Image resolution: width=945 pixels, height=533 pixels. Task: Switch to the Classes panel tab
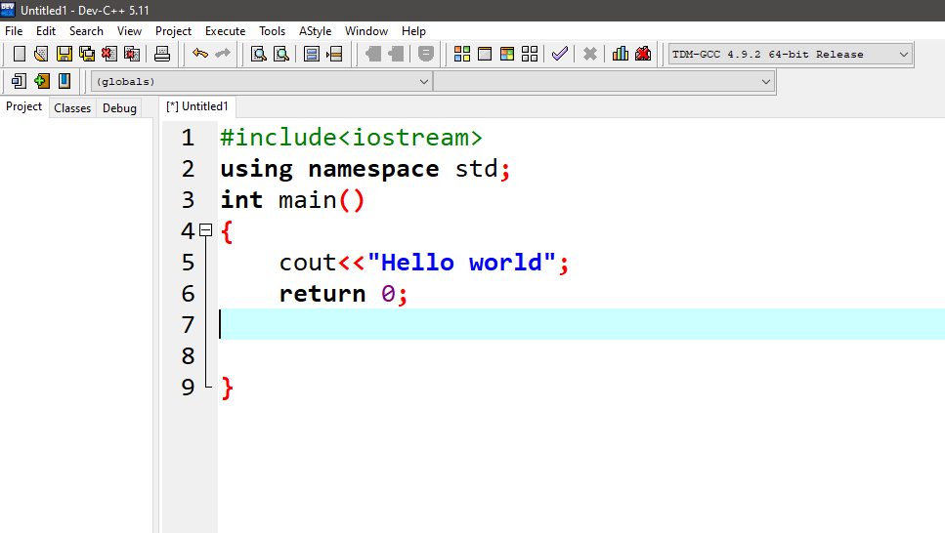(72, 108)
